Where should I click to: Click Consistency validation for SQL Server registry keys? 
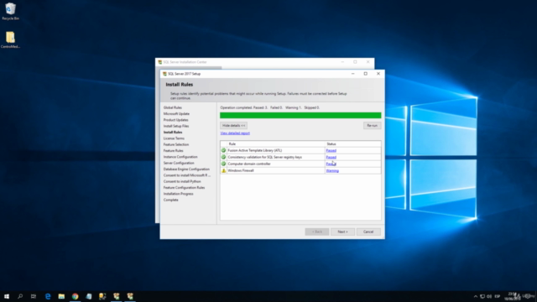point(265,157)
